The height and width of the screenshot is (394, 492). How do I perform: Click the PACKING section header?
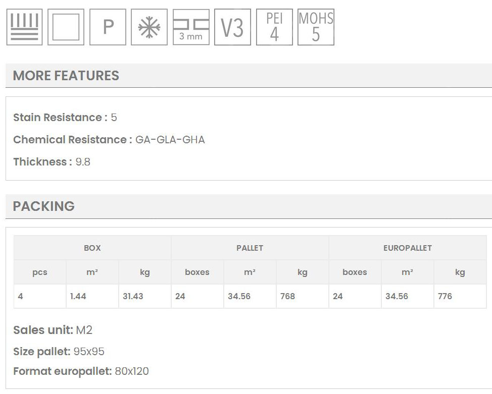44,206
